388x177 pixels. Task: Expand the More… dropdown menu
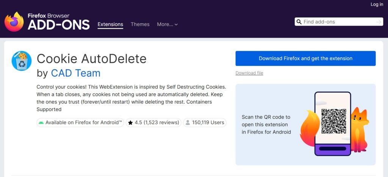(x=167, y=24)
